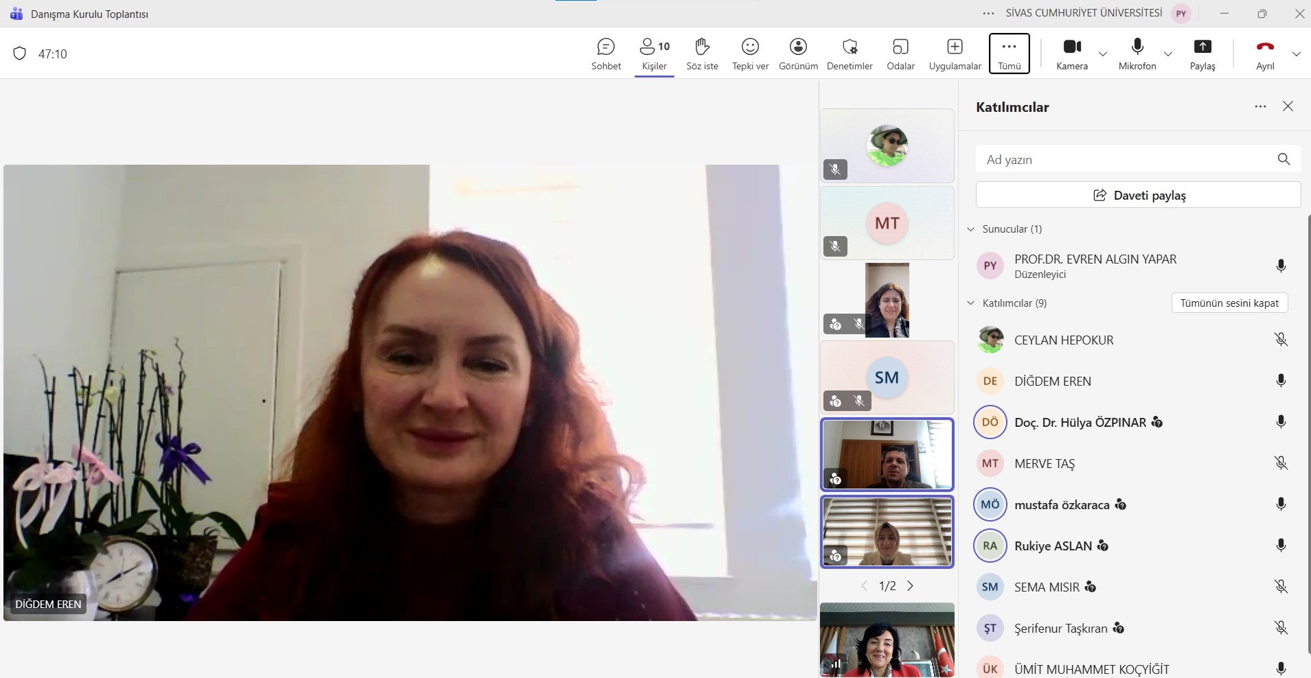Toggle the Mikrofon mute state
Screen dimensions: 1311x678
pos(1137,54)
